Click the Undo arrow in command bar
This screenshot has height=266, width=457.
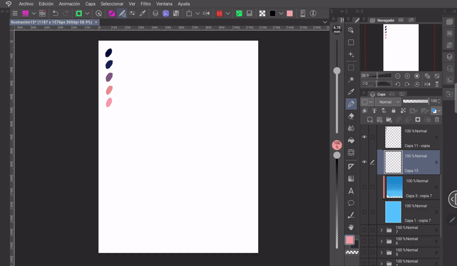[55, 13]
